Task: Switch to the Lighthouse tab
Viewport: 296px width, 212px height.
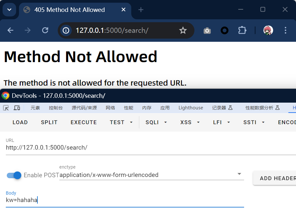Action: tap(191, 108)
